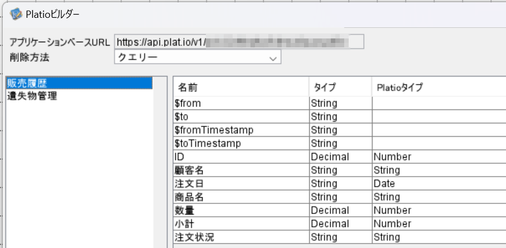Click the Platioタイプ column header

tap(439, 87)
